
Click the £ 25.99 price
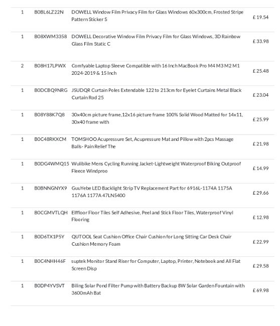[x=260, y=119]
